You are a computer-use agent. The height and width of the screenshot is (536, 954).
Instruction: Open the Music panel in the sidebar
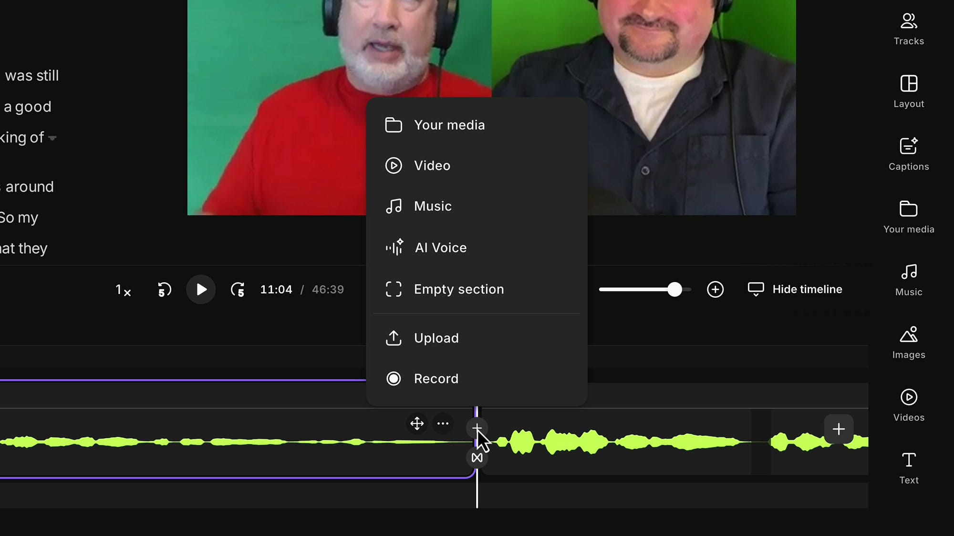coord(908,280)
